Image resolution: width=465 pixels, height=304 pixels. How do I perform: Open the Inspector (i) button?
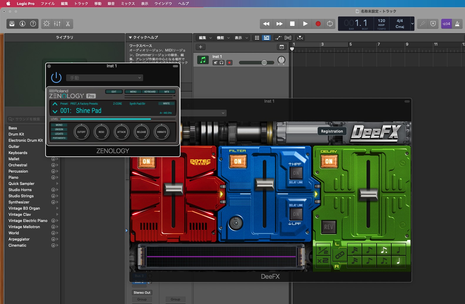click(x=23, y=24)
